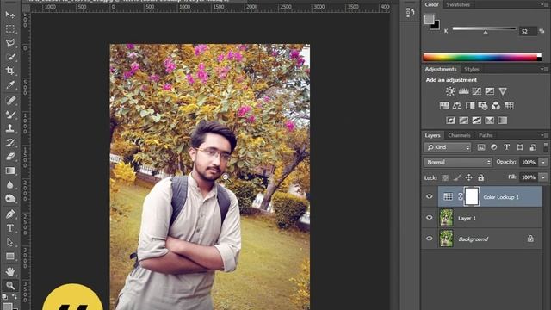Add a Vibrance adjustment
The image size is (551, 310).
click(x=503, y=91)
